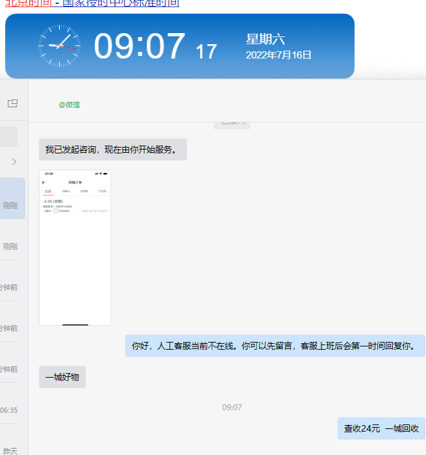Click the 星期六 weekday label
This screenshot has width=426, height=455.
tap(265, 40)
